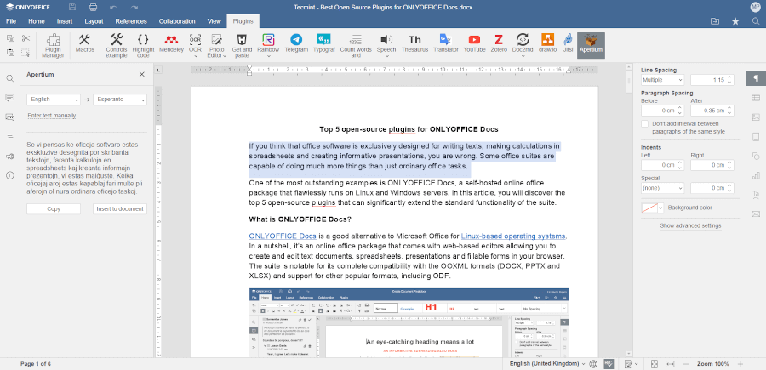
Task: Open the draw.io plugin
Action: point(547,43)
